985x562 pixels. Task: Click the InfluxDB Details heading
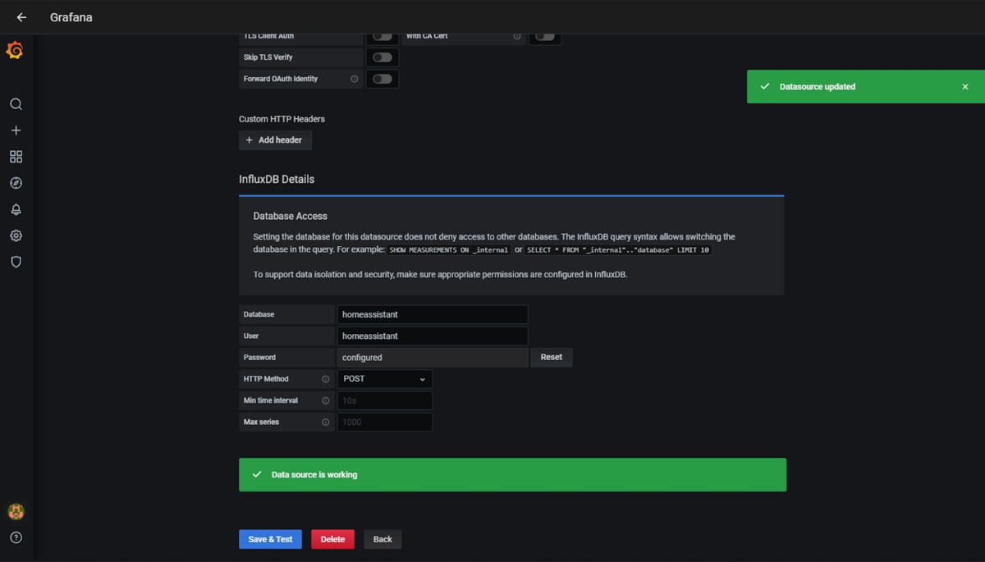point(277,179)
